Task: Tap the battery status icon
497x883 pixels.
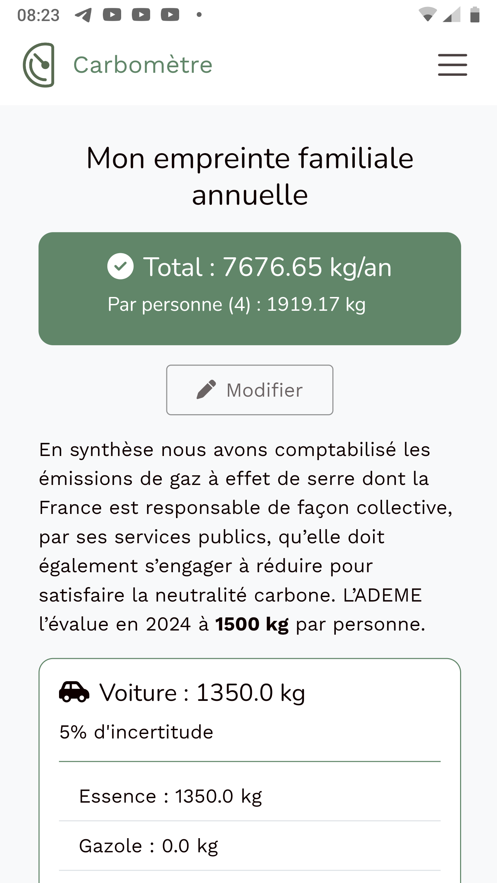Action: click(475, 14)
